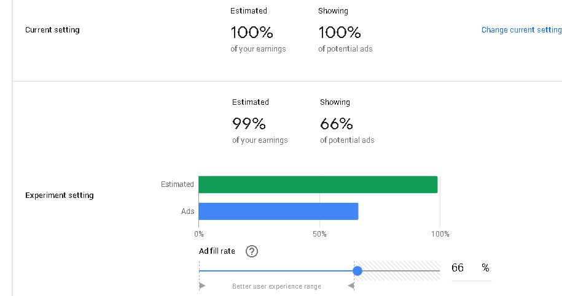Click the current 100% of potential ads value
Screen dimensions: 562x296
[x=340, y=32]
